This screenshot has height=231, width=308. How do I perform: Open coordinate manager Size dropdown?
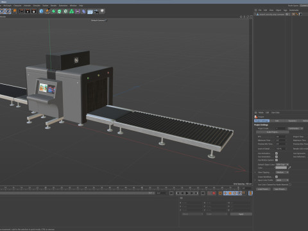click(x=216, y=214)
